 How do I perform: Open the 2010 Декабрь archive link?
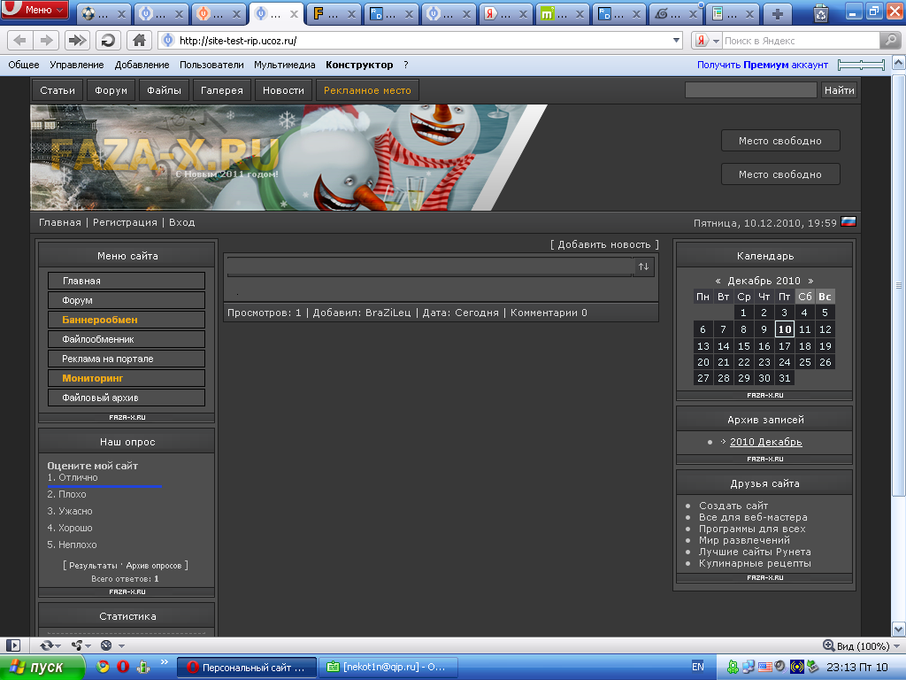tap(765, 442)
